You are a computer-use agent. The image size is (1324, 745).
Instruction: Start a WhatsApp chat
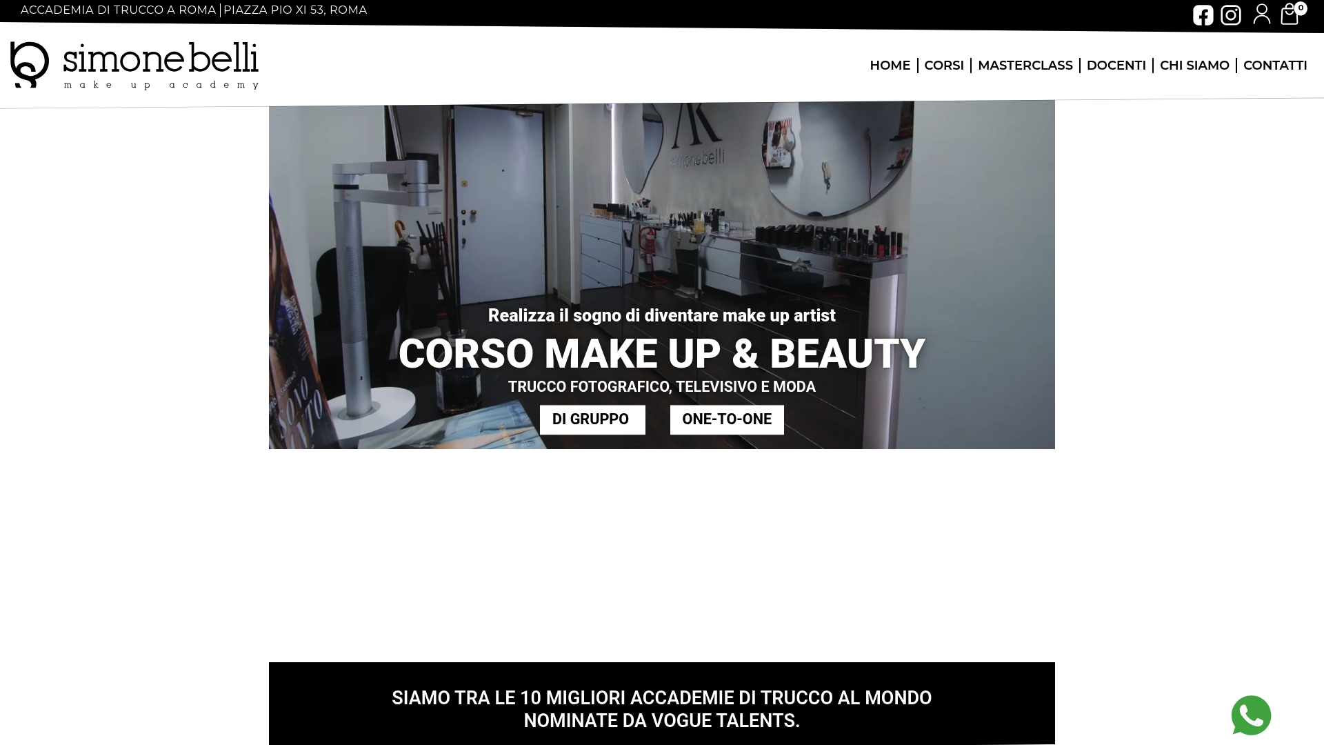(1251, 715)
